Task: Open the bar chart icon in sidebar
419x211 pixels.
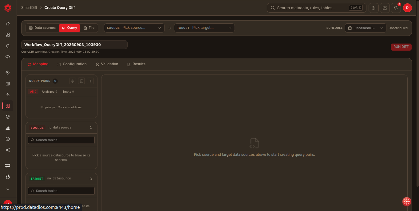Action: (8, 128)
